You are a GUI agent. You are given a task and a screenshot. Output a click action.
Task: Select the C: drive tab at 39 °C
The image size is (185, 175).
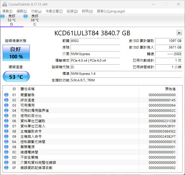(x=35, y=20)
